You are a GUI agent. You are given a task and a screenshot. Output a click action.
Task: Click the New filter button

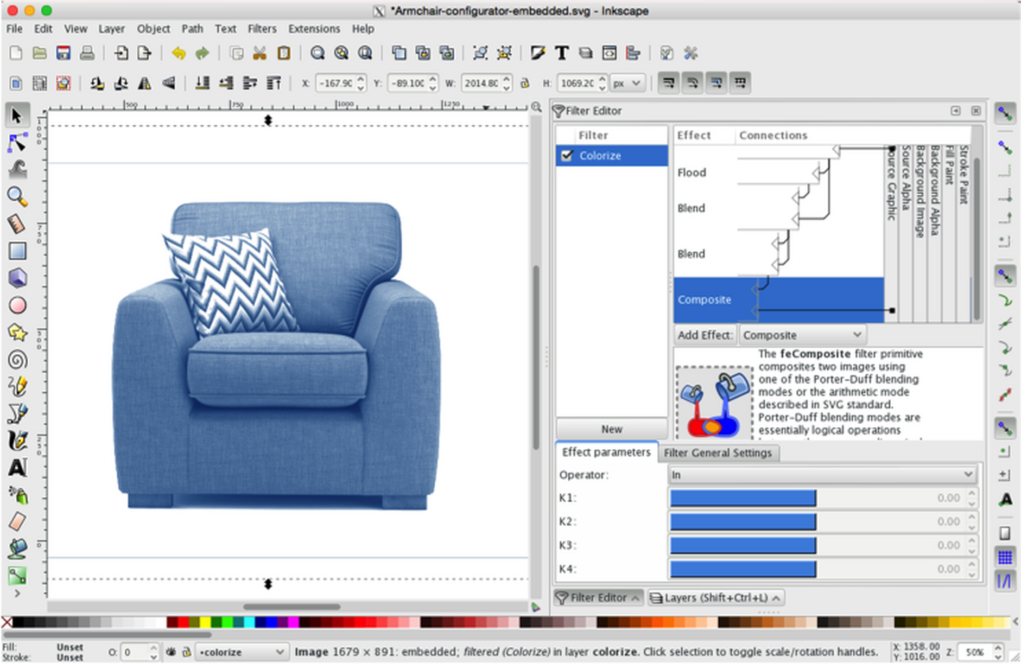coord(611,429)
